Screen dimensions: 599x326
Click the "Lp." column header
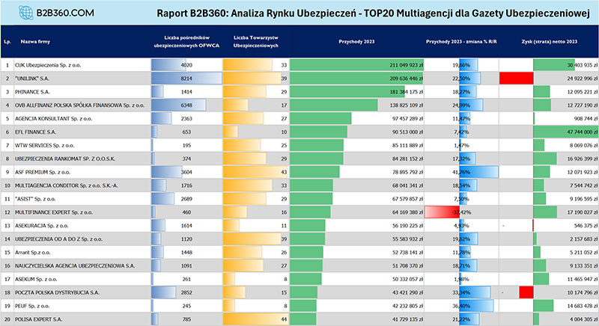pyautogui.click(x=7, y=42)
